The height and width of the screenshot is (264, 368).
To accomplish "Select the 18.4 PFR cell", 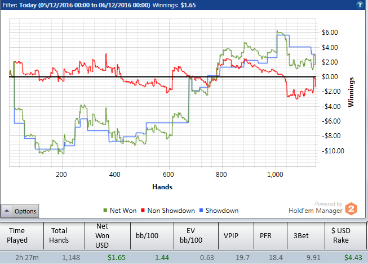I will (276, 257).
